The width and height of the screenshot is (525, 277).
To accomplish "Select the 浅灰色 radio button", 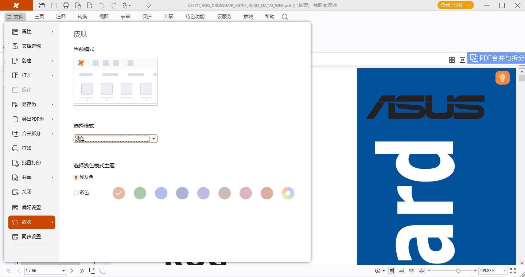I will tap(76, 177).
